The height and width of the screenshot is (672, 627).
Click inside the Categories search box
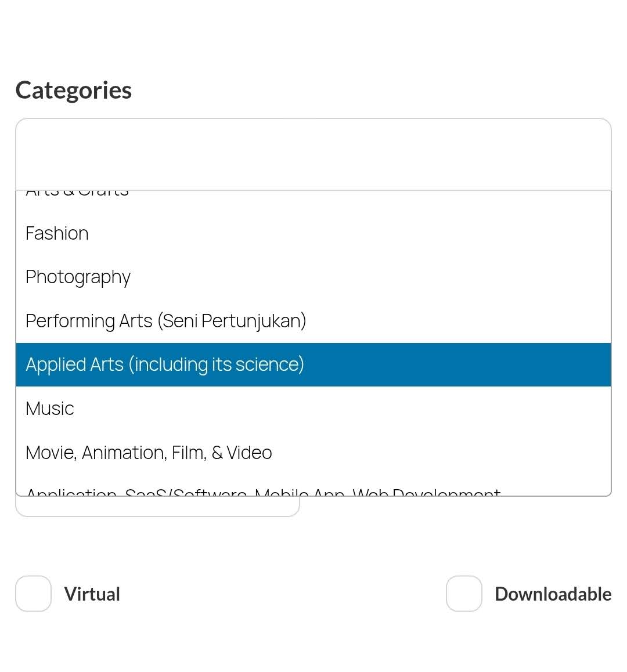[x=313, y=154]
